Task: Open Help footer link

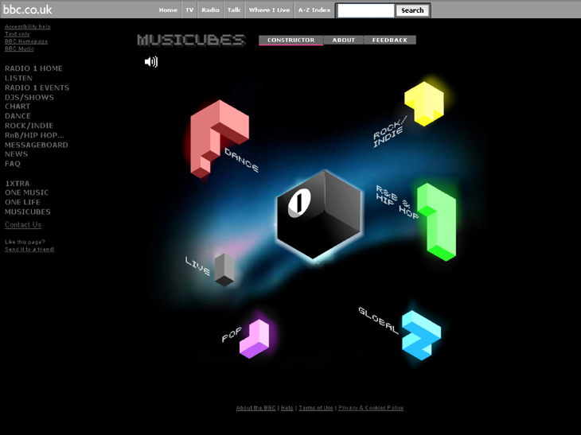Action: [x=287, y=408]
